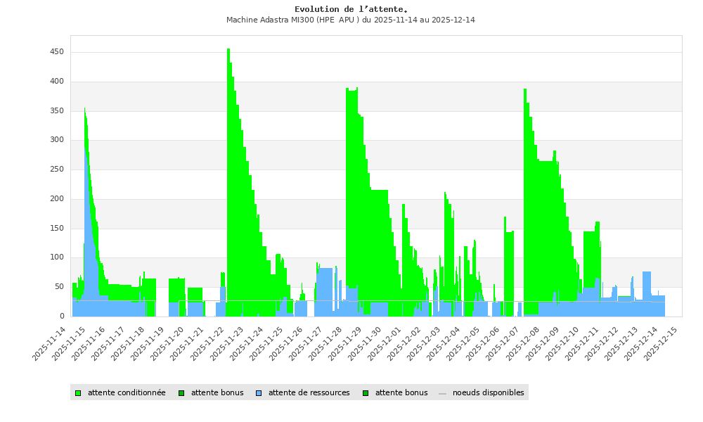This screenshot has width=703, height=422.
Task: Click the 250 y-axis tick label
Action: [57, 170]
